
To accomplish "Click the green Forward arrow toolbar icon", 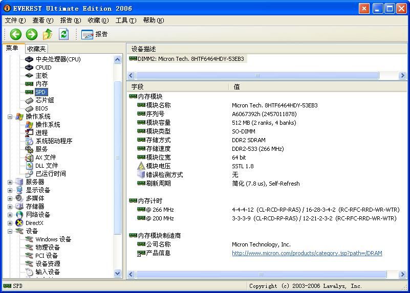I will coord(32,34).
